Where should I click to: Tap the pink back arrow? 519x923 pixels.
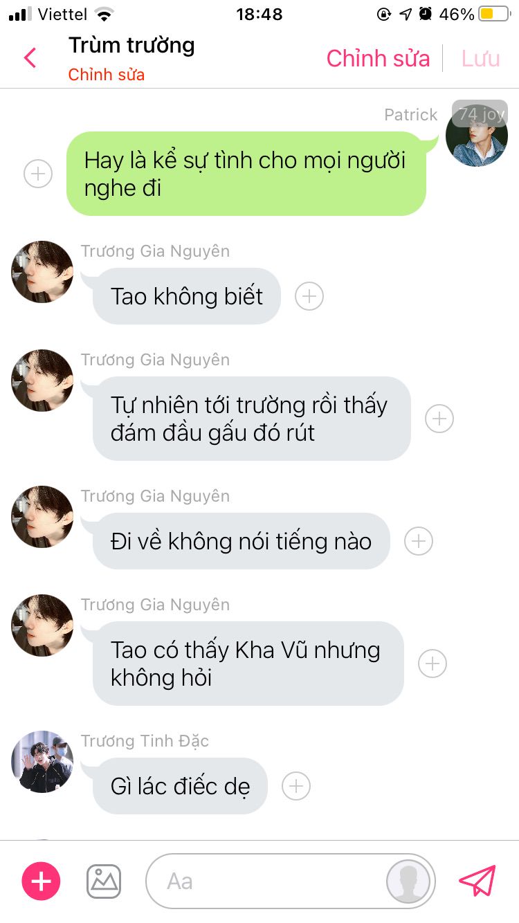point(30,58)
